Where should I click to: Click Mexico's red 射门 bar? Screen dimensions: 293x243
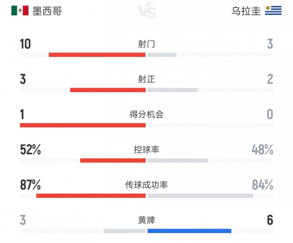[97, 55]
